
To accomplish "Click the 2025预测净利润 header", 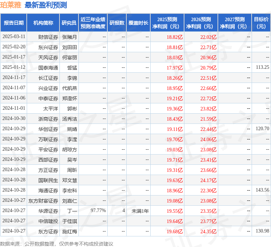I will [x=167, y=23].
